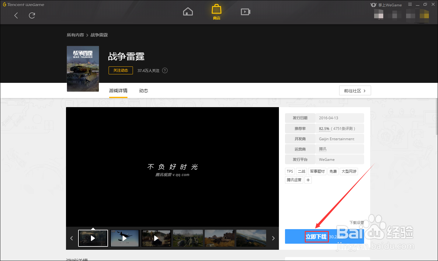Play the second airplane video thumbnail
Viewport: 438px width, 261px height.
click(125, 238)
